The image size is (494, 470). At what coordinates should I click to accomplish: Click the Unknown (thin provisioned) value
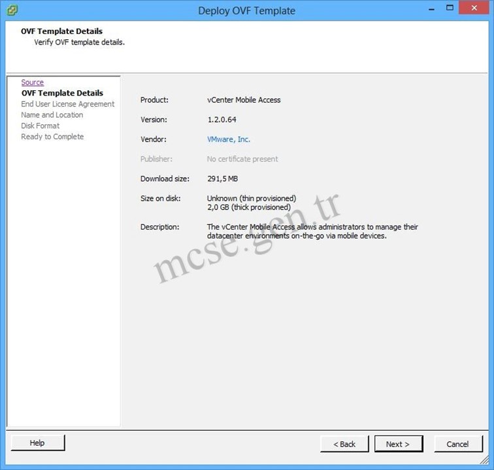[252, 198]
